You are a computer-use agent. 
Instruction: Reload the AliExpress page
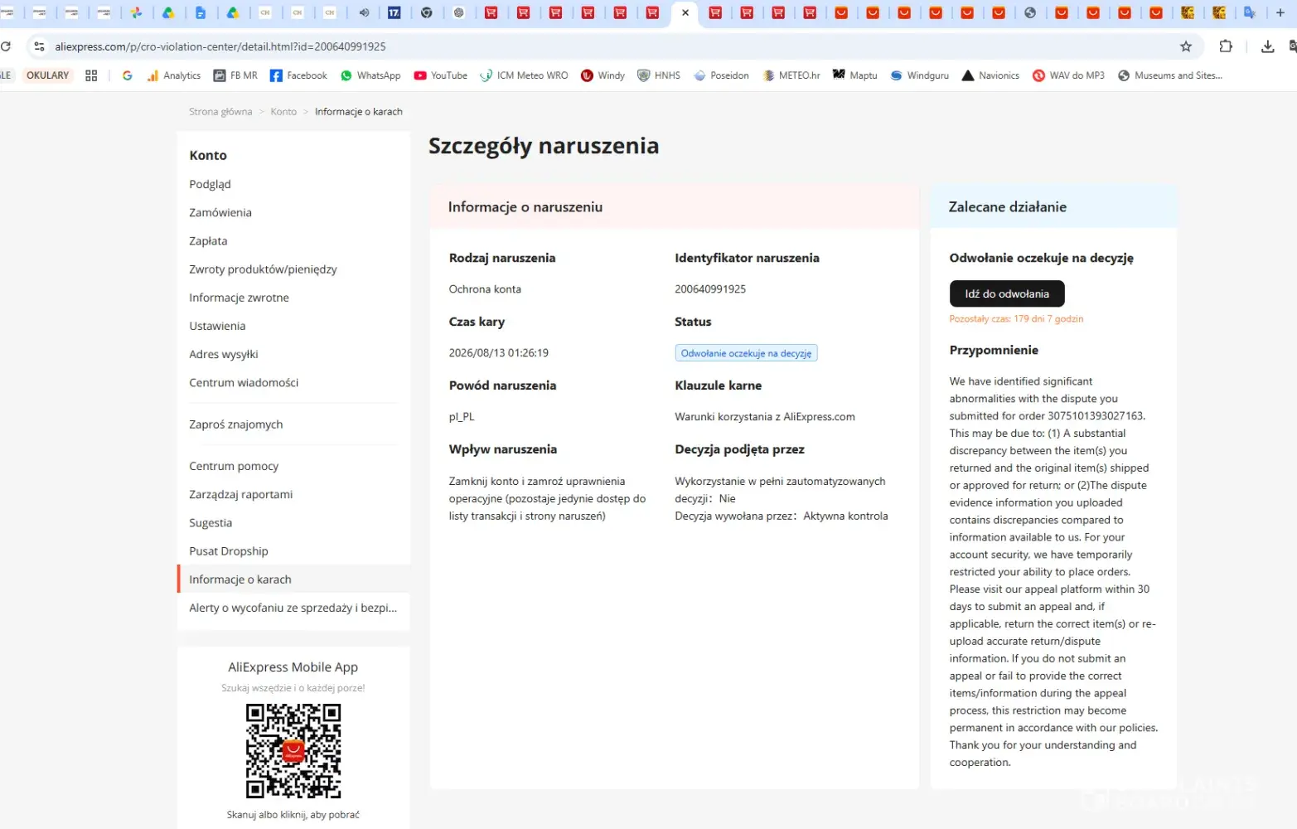(x=6, y=46)
